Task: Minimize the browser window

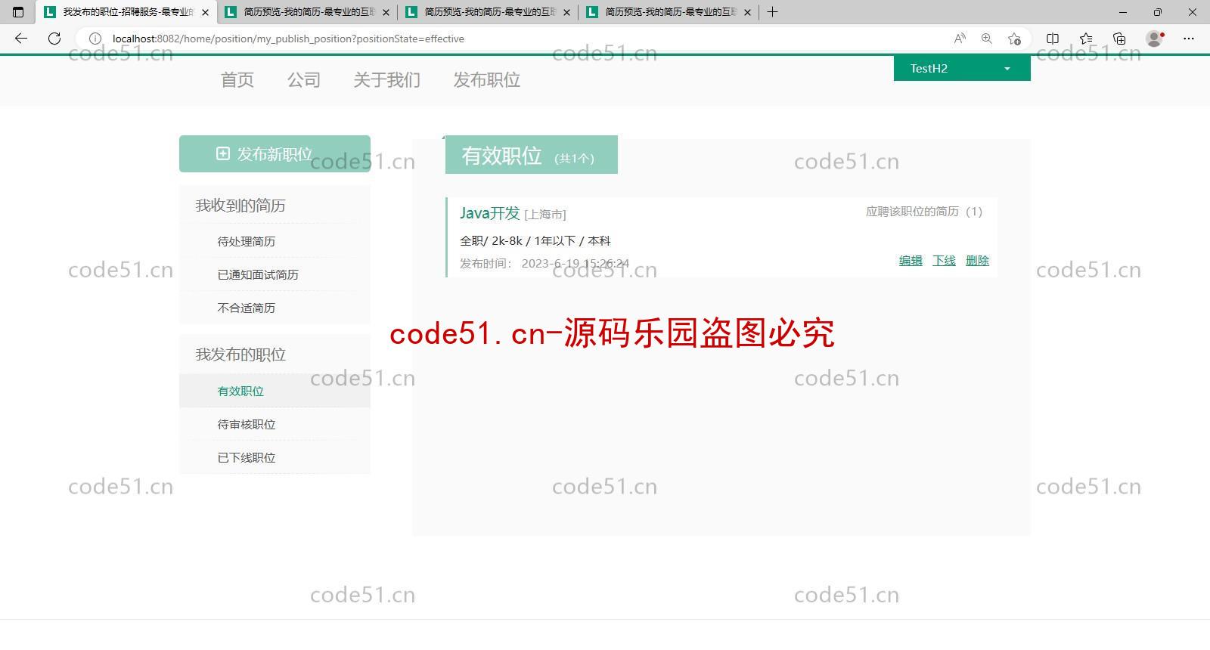Action: (1122, 12)
